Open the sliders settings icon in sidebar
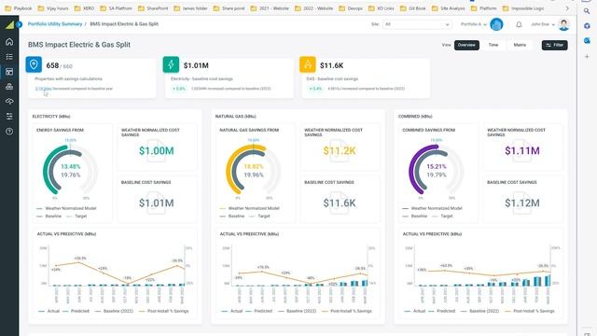The height and width of the screenshot is (336, 597). (x=9, y=116)
